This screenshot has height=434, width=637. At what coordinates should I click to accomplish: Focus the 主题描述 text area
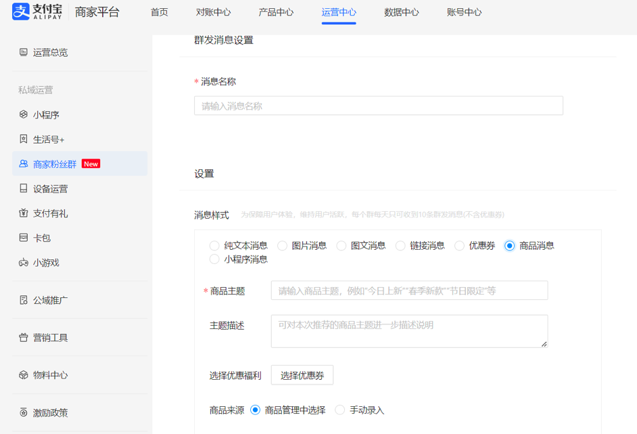pos(409,330)
